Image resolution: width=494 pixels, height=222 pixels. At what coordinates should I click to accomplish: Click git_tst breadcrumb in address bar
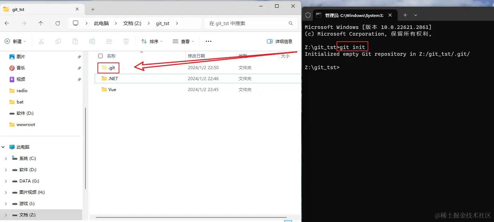[x=163, y=23]
